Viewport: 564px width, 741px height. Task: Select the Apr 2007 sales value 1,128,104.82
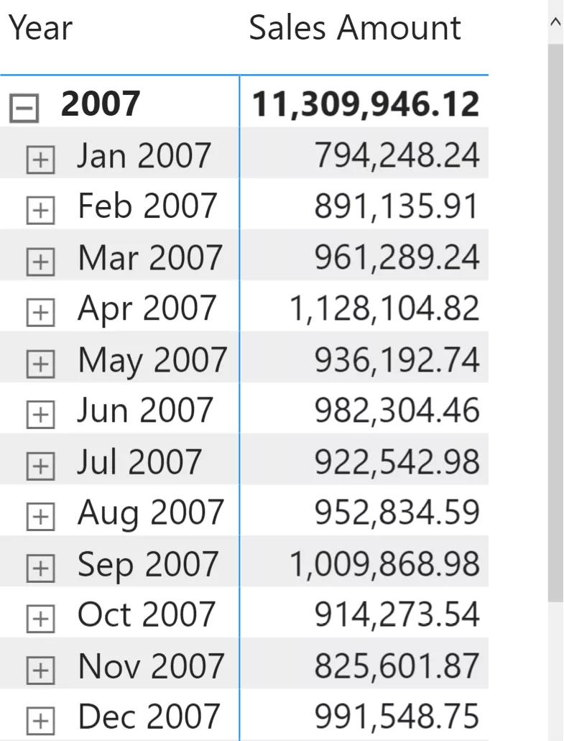(384, 308)
